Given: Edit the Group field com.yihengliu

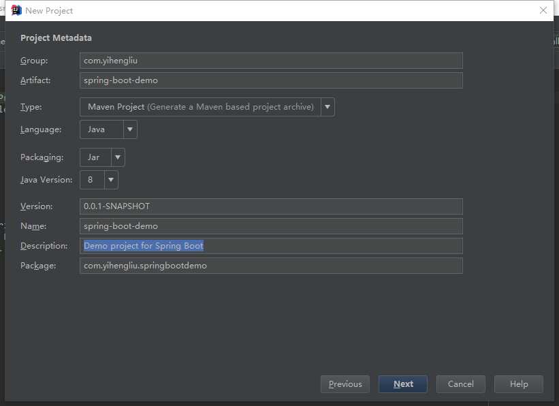Looking at the screenshot, I should (271, 61).
